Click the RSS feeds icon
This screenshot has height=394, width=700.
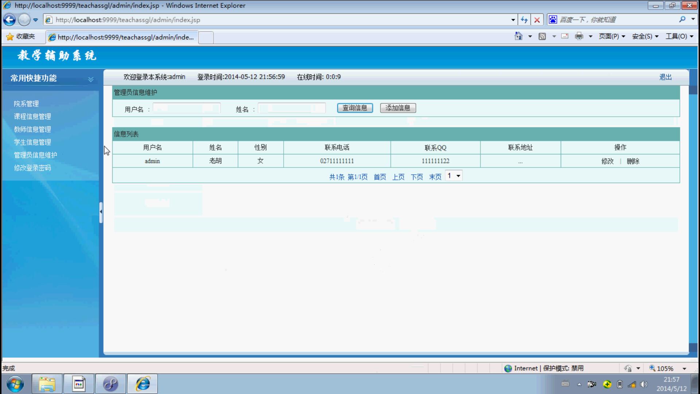click(x=542, y=36)
